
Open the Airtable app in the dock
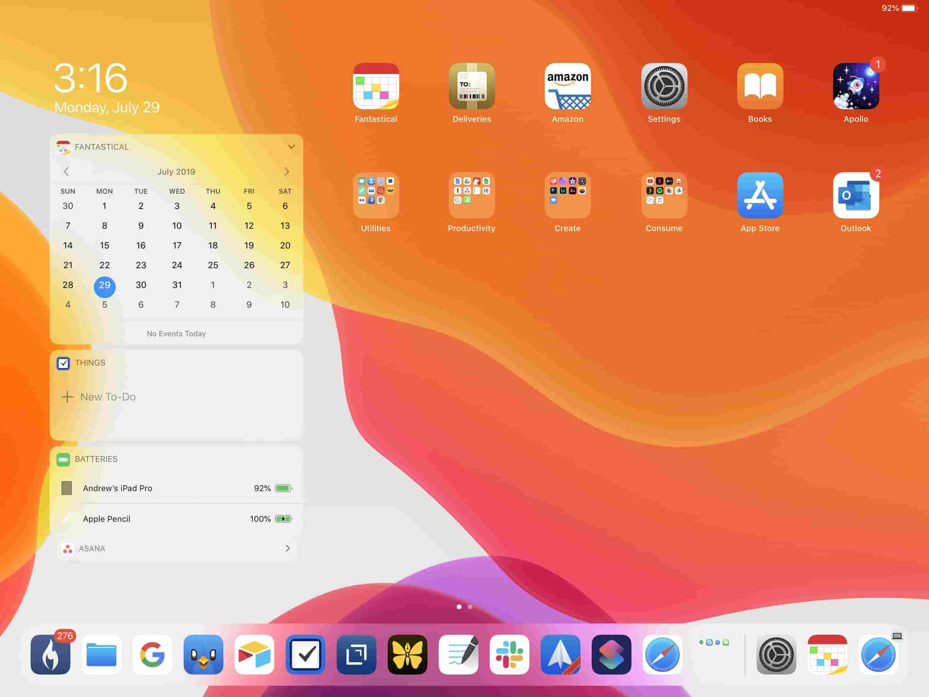coord(254,654)
